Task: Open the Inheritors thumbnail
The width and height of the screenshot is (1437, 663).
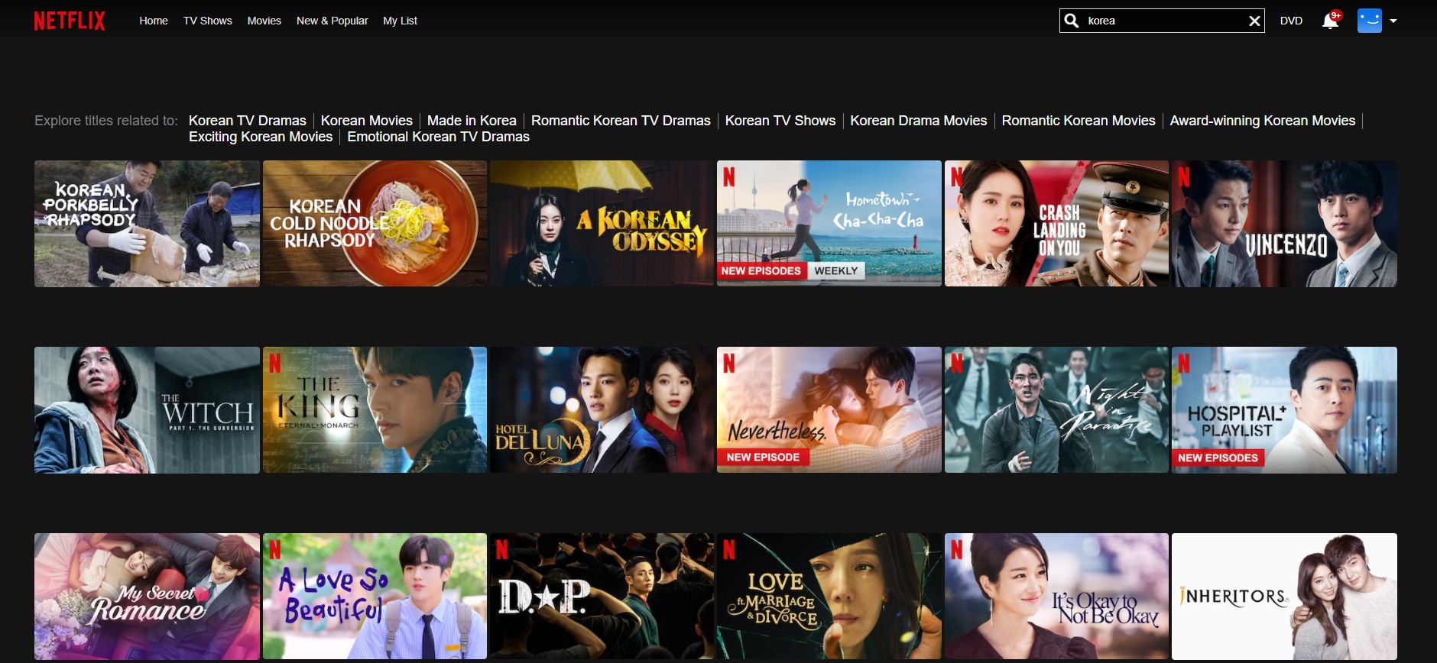Action: [1284, 597]
